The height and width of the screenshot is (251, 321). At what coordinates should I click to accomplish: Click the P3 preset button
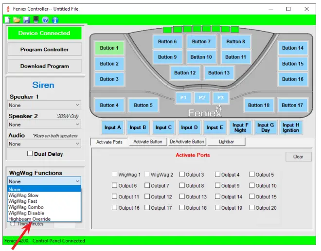point(220,98)
